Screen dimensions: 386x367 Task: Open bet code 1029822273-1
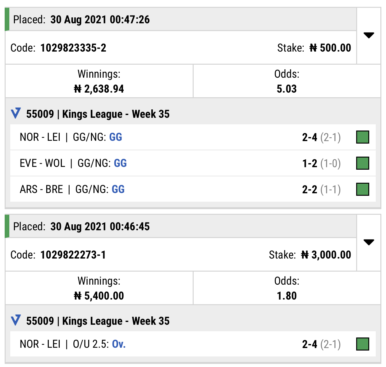pyautogui.click(x=73, y=255)
